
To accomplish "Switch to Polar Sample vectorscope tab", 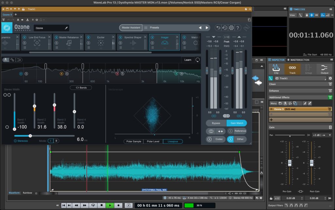I will [133, 141].
